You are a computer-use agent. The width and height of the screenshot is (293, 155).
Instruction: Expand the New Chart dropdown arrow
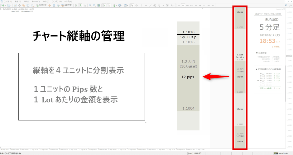[5, 5]
